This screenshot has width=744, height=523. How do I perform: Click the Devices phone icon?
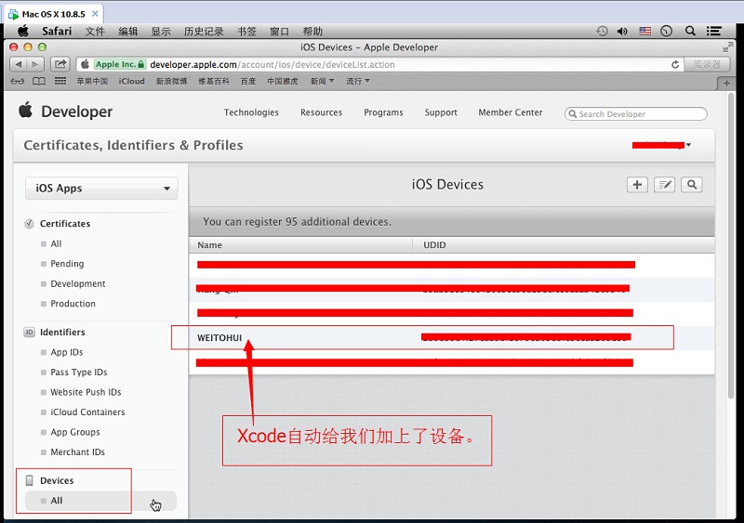(x=30, y=480)
